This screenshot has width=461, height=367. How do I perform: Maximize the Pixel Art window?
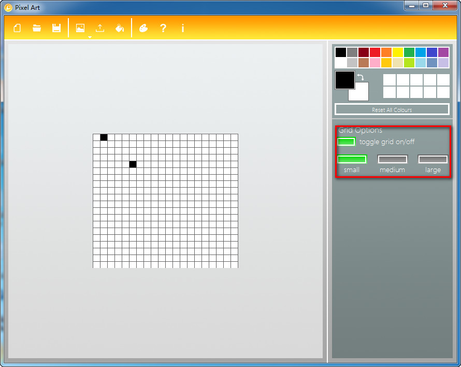tap(425, 6)
